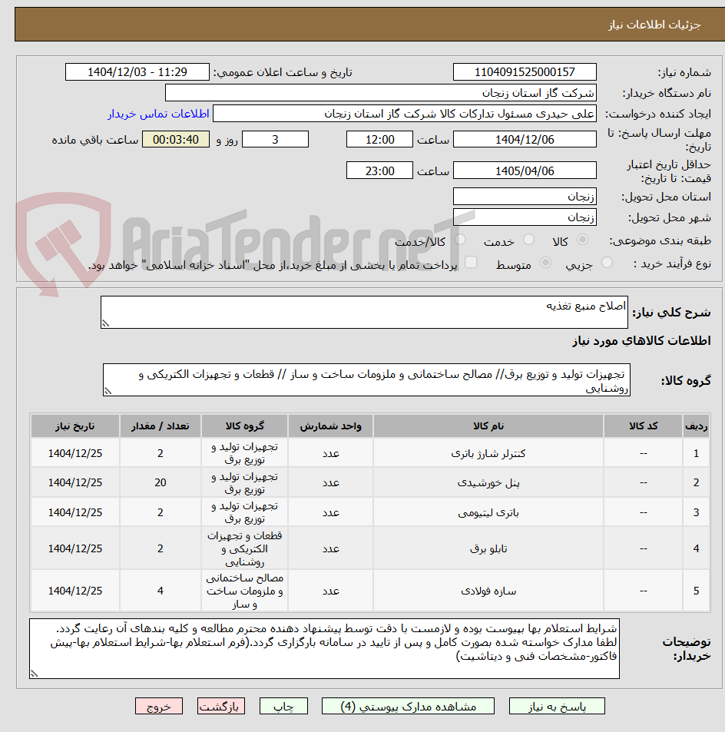Click the ایجاد کننده درخواست field
The height and width of the screenshot is (732, 725).
point(405,114)
